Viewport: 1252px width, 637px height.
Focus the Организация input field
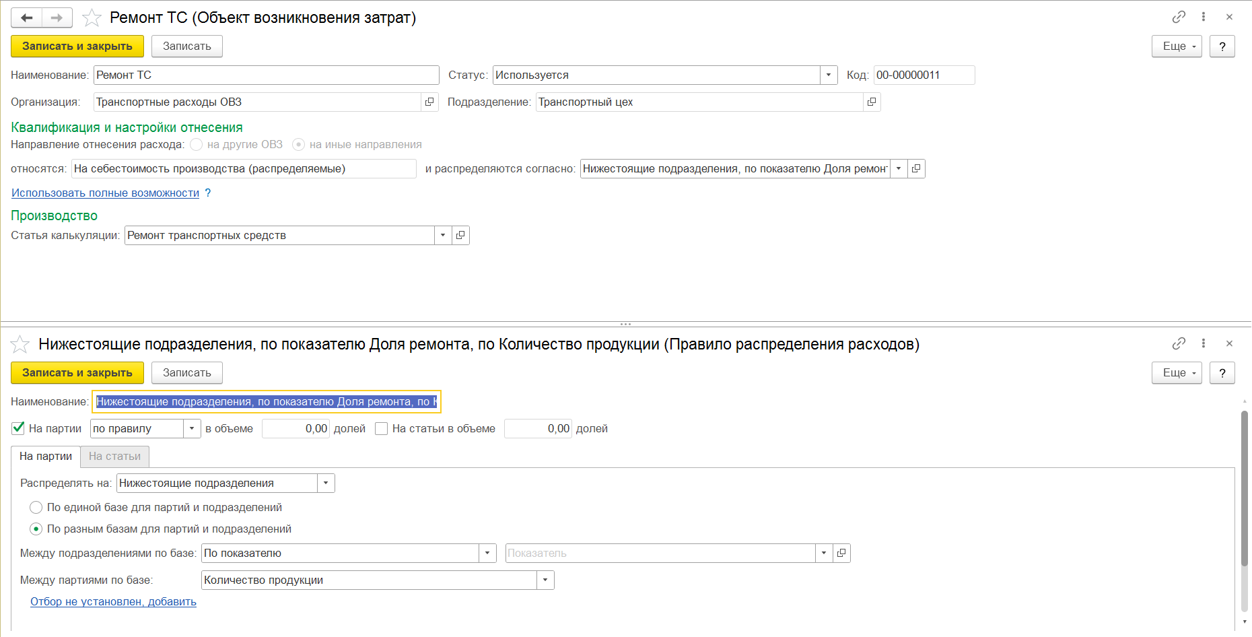pyautogui.click(x=257, y=102)
